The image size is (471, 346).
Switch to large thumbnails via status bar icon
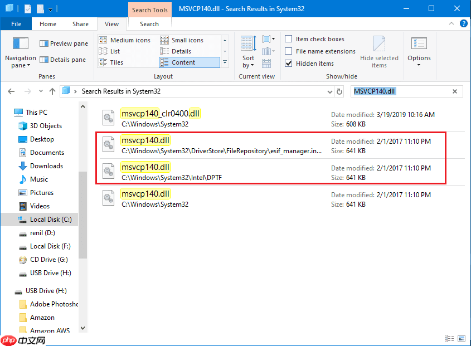coord(462,339)
